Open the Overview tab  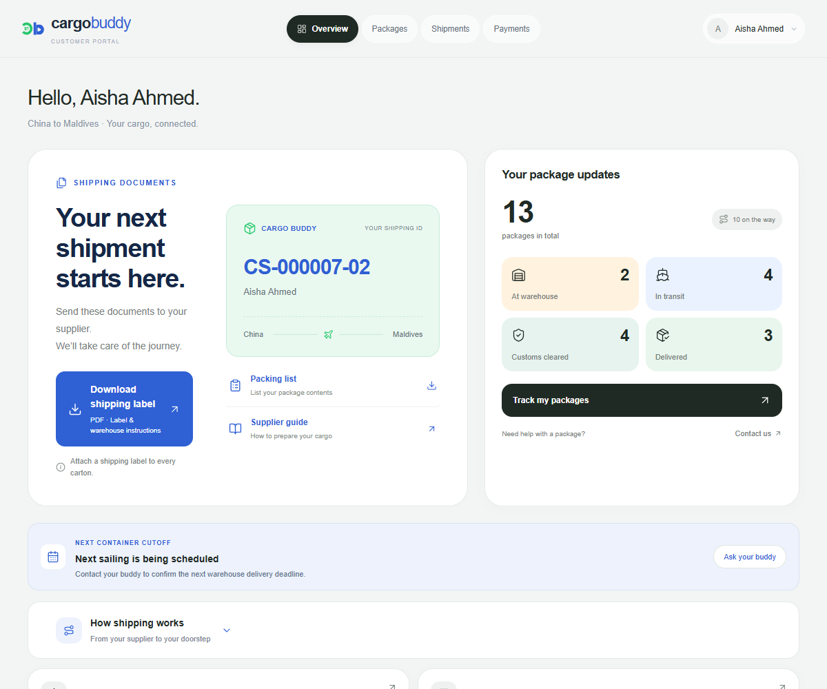pos(323,29)
